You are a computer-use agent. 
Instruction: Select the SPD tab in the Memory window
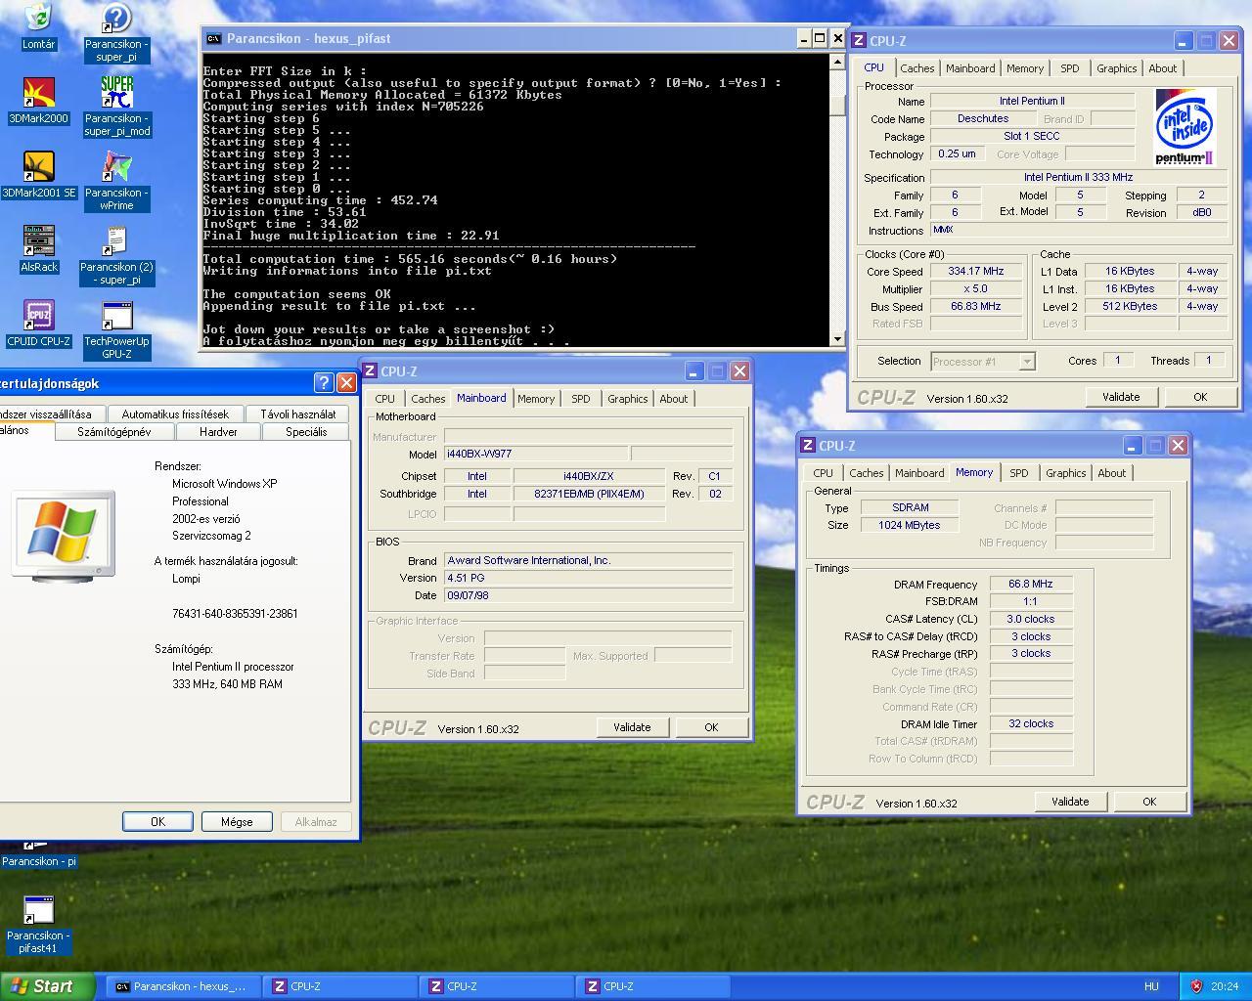point(1019,473)
